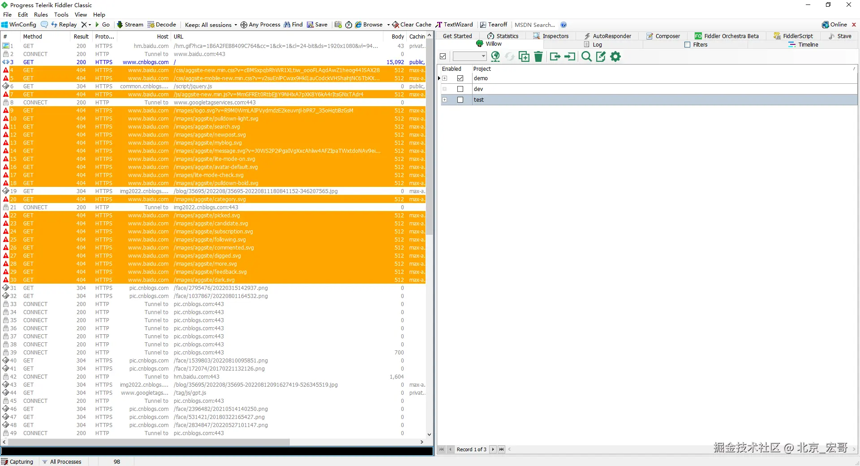This screenshot has width=860, height=466.
Task: Open the FiddlerScript tab
Action: pyautogui.click(x=793, y=36)
